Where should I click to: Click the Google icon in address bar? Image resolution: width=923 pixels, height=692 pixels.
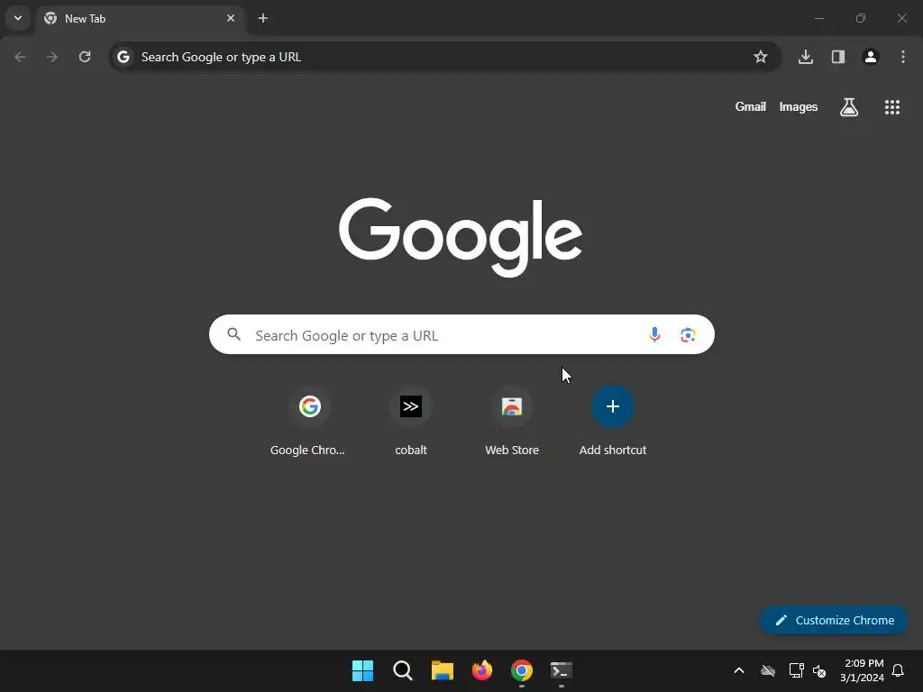click(x=123, y=57)
